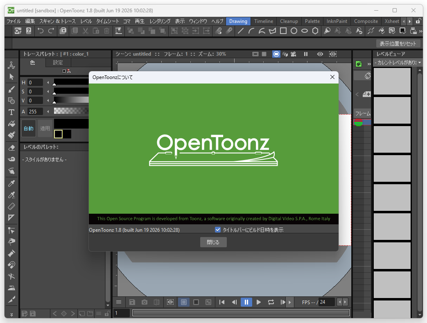The image size is (427, 323).
Task: Choose the straight Line shape icon
Action: point(240,31)
